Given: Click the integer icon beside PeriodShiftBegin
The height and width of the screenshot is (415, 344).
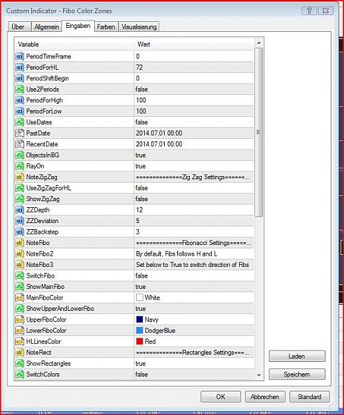Looking at the screenshot, I should pyautogui.click(x=19, y=78).
